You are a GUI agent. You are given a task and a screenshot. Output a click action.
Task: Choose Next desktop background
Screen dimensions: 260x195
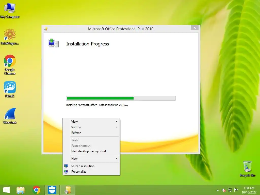point(91,151)
